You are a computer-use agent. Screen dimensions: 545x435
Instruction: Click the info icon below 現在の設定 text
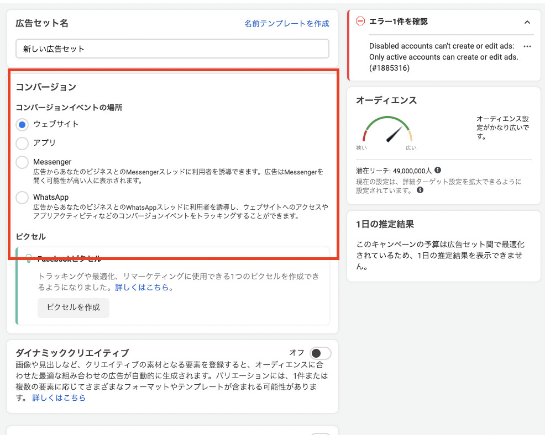[x=420, y=190]
